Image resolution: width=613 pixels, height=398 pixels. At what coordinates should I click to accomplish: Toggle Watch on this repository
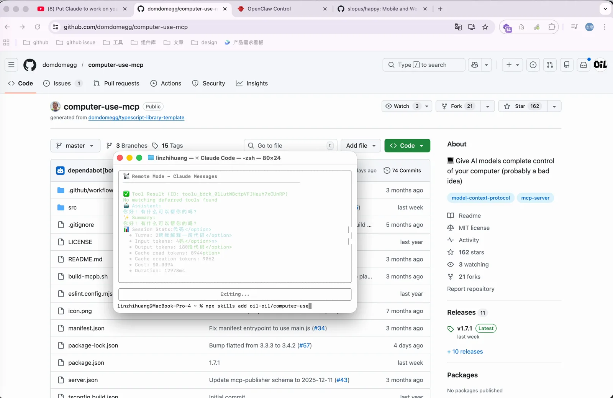pyautogui.click(x=402, y=106)
